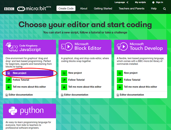Open Editor documentation for Code Kingdoms JavaScript
The image size is (171, 130).
[x=21, y=95]
